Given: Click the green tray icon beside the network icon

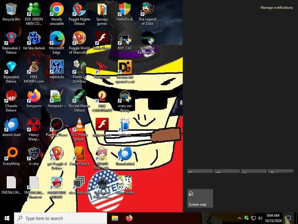Looking at the screenshot, I should pyautogui.click(x=246, y=218).
